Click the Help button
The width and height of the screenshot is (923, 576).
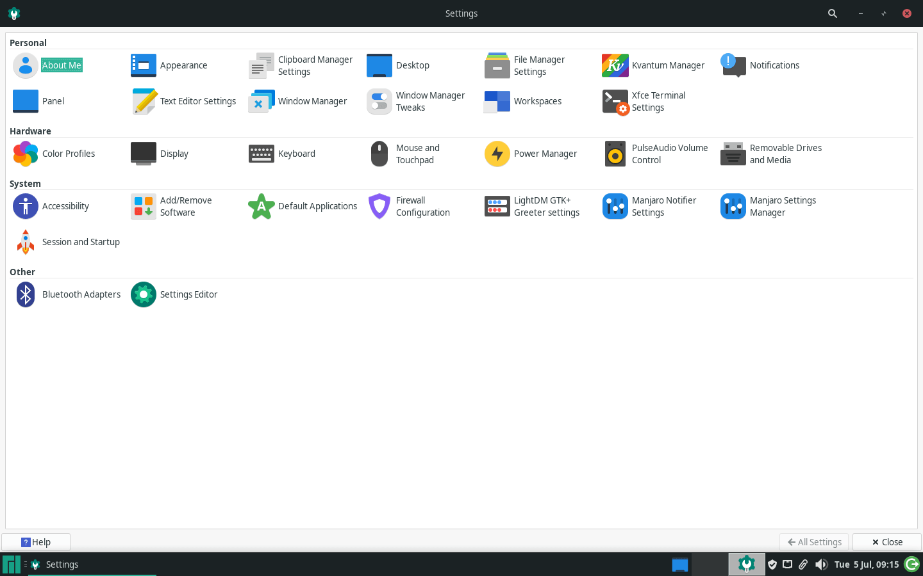(x=36, y=542)
